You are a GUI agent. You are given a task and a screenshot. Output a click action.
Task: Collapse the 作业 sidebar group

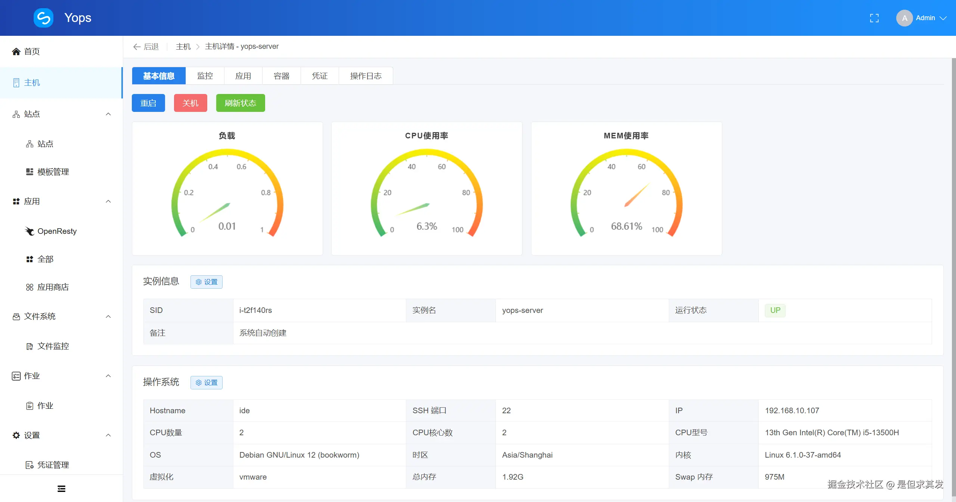(x=108, y=376)
